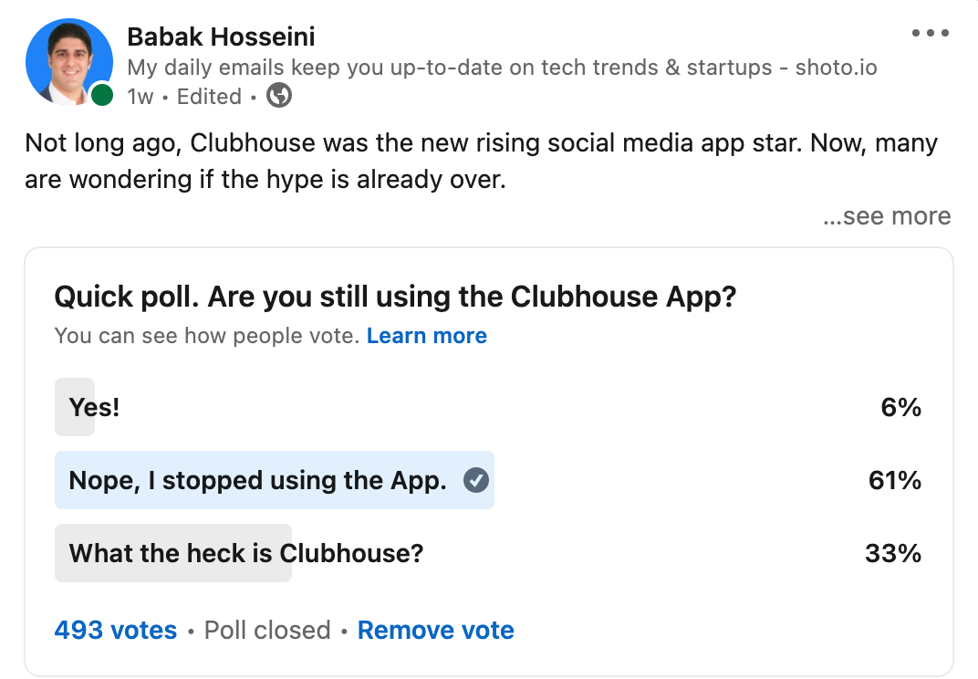Click the 1w Edited timestamp
The height and width of the screenshot is (679, 978).
tap(184, 97)
